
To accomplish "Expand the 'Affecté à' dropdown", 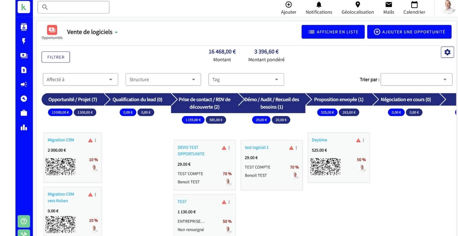I will [80, 80].
